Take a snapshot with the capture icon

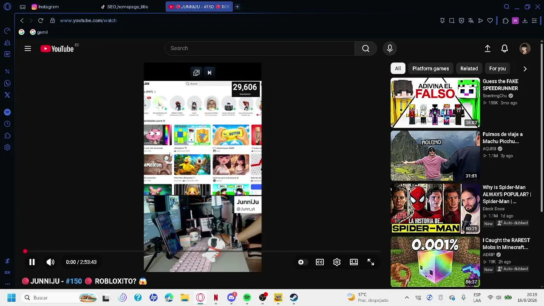point(452,20)
